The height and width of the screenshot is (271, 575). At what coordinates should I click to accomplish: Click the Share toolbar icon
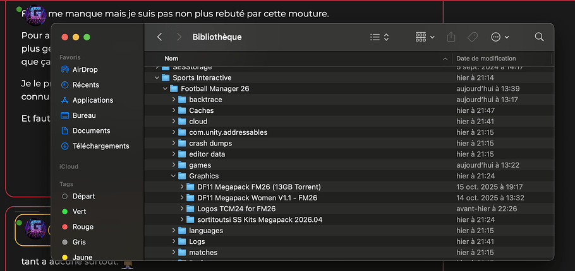click(451, 37)
